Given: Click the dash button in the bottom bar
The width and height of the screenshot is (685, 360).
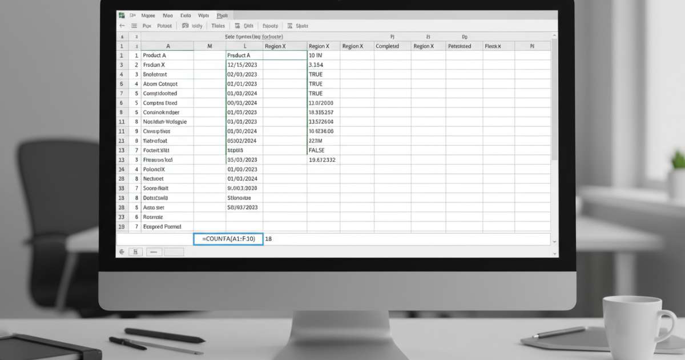Looking at the screenshot, I should [x=154, y=251].
